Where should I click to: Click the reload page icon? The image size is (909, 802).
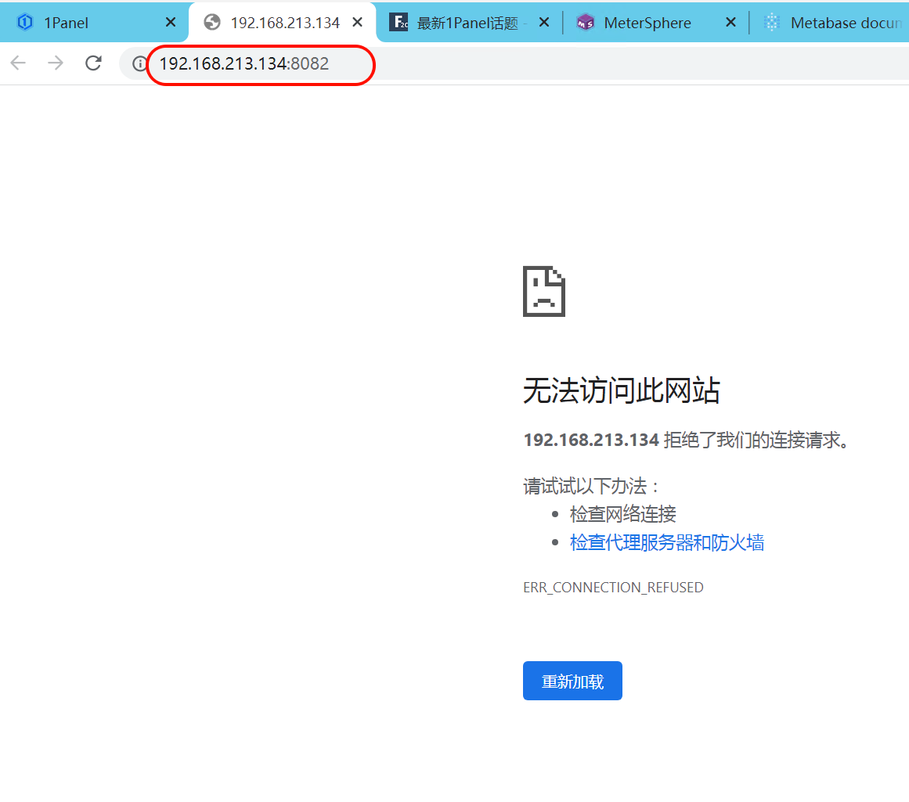(x=93, y=63)
